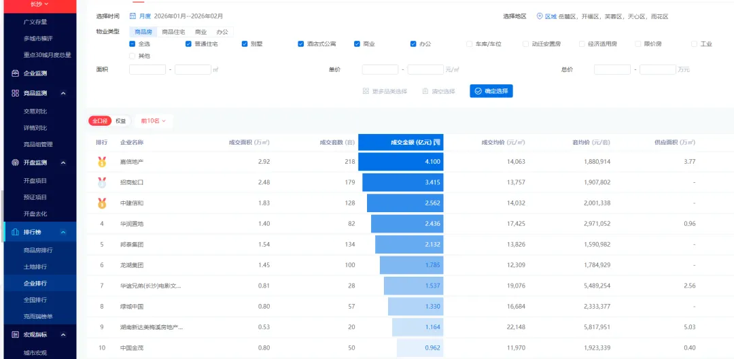Click company name 绿城中国 in table
The height and width of the screenshot is (359, 734).
pos(132,307)
